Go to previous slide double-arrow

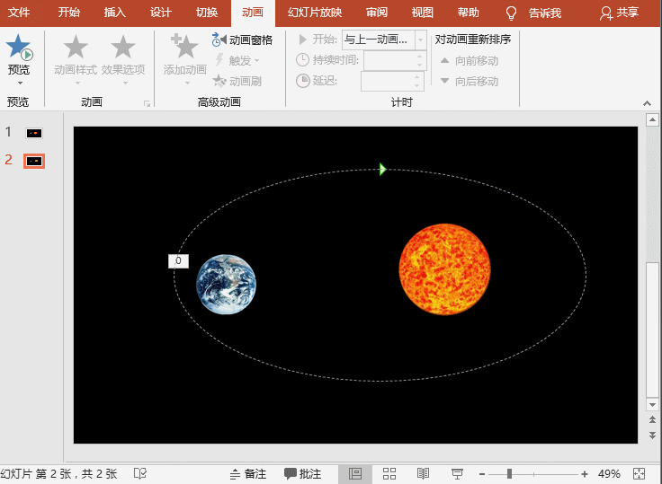pyautogui.click(x=652, y=420)
